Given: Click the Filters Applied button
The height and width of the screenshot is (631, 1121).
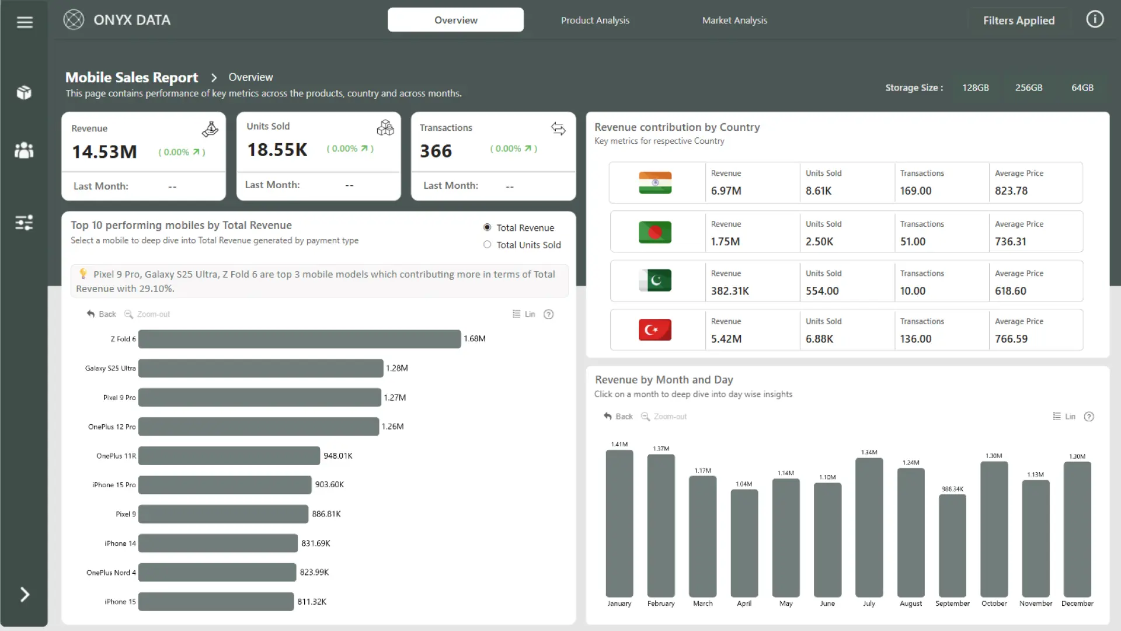Looking at the screenshot, I should click(1018, 20).
